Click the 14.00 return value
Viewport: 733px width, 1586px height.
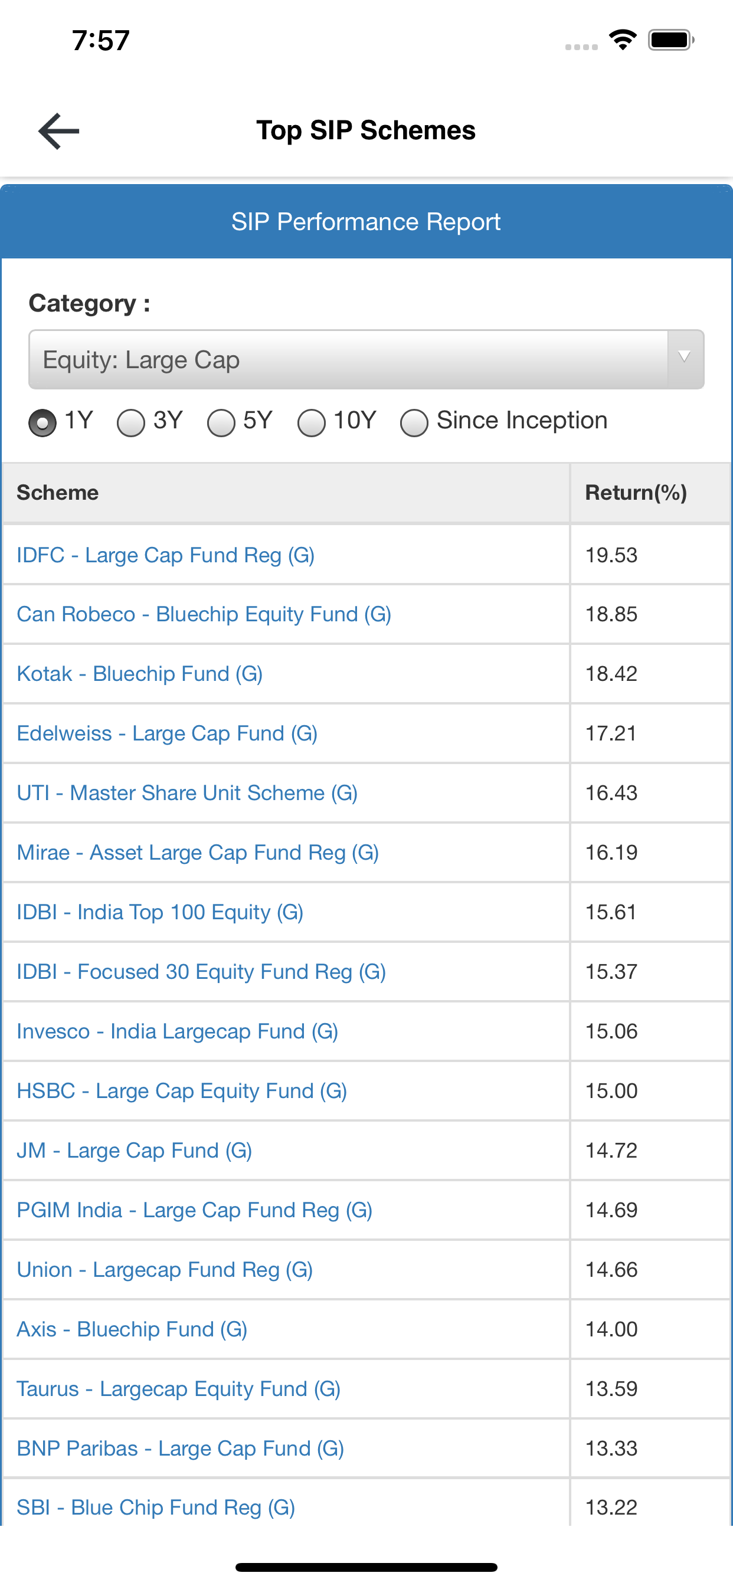[x=611, y=1329]
